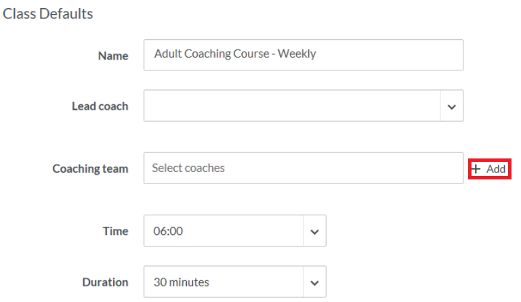Screen dimensions: 521x302
Task: Click the Name field label
Action: (113, 56)
